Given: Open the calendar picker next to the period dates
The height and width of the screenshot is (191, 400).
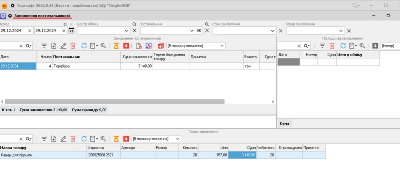Looking at the screenshot, I should coord(71,31).
